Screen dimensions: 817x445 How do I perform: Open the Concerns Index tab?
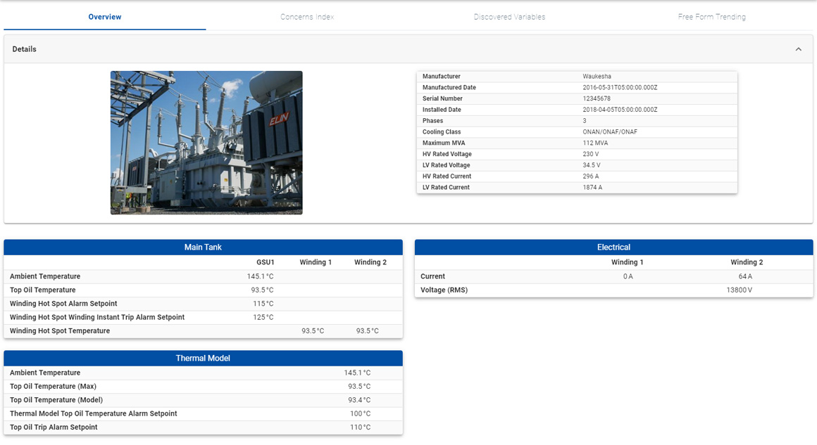[307, 17]
